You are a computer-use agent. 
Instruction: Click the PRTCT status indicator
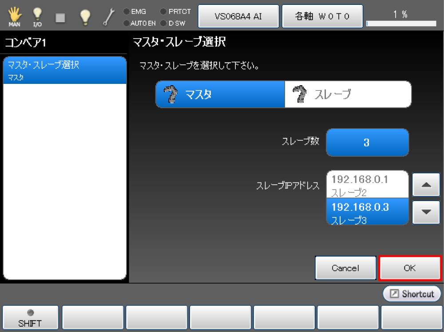[x=175, y=12]
